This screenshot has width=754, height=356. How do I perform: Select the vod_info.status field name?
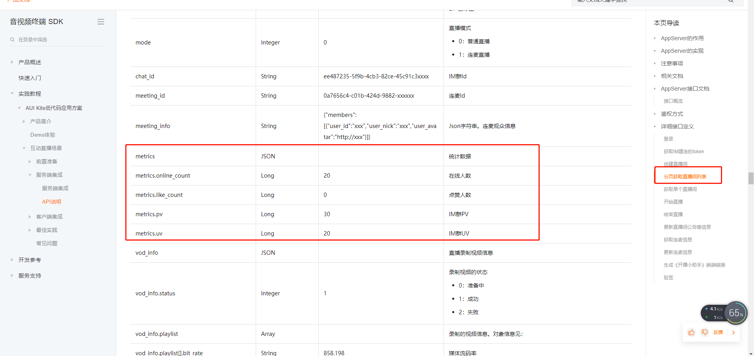tap(155, 293)
